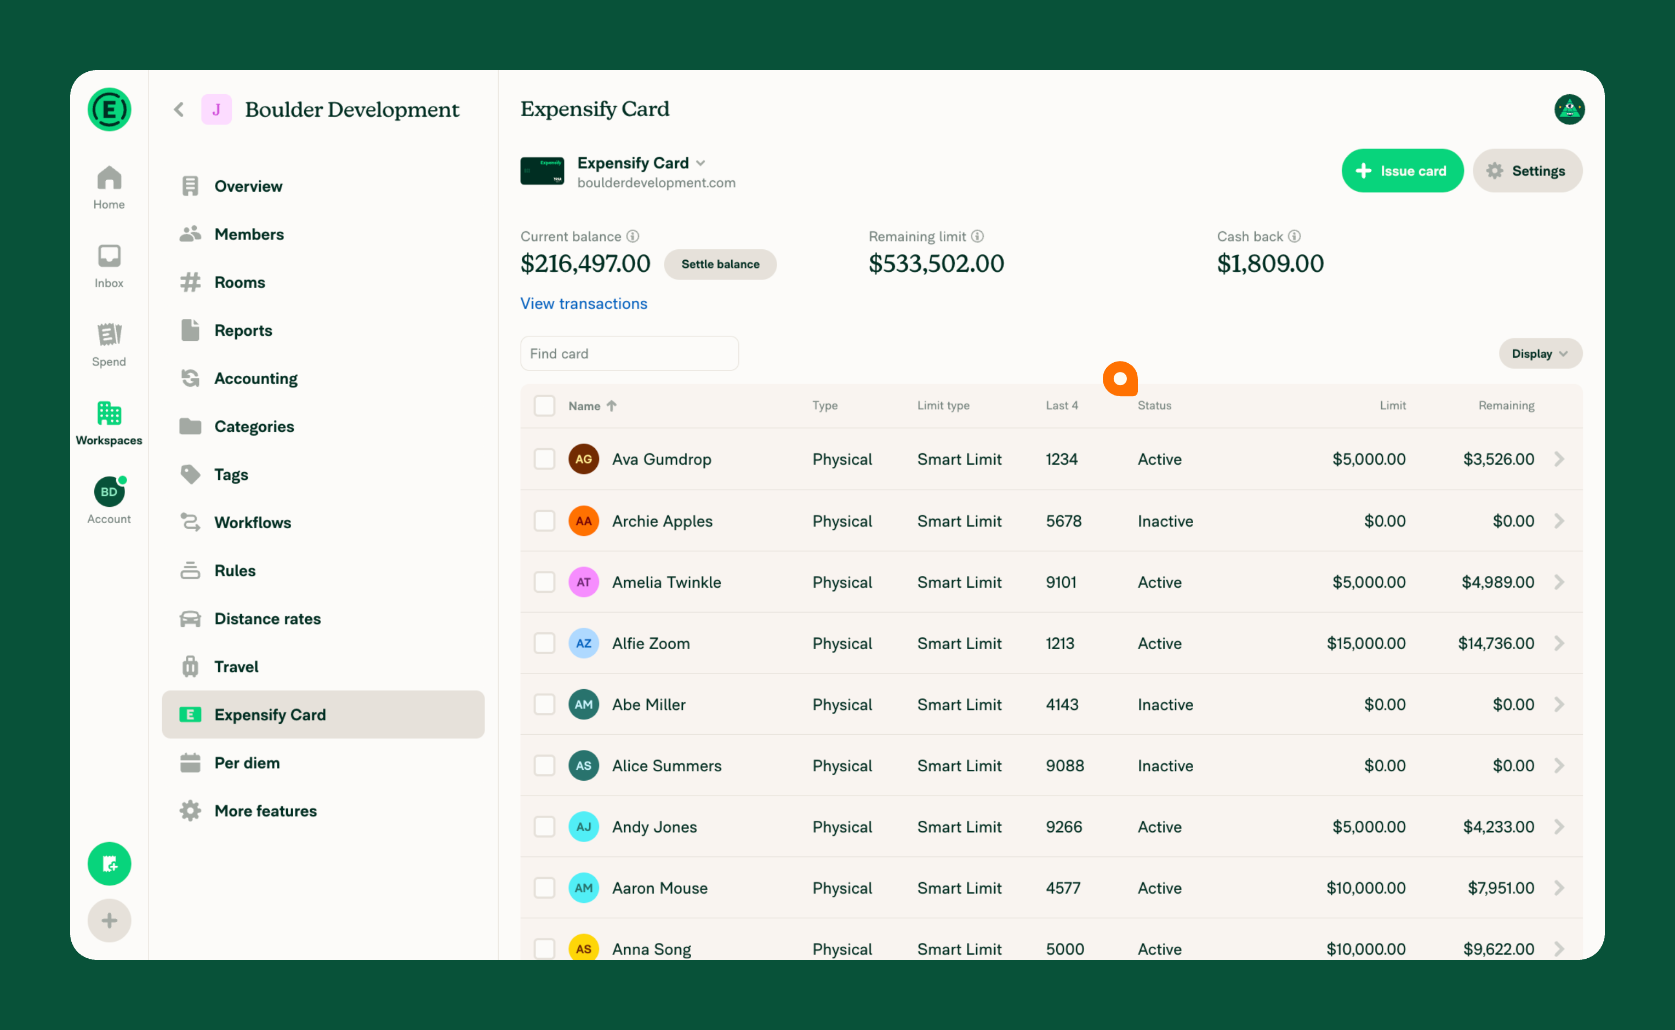Click the Expensify logo icon
The width and height of the screenshot is (1675, 1030).
coord(109,109)
